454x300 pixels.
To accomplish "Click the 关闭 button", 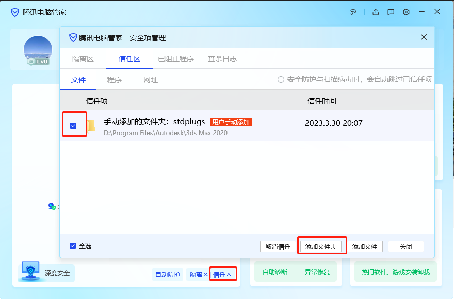I will pos(406,246).
